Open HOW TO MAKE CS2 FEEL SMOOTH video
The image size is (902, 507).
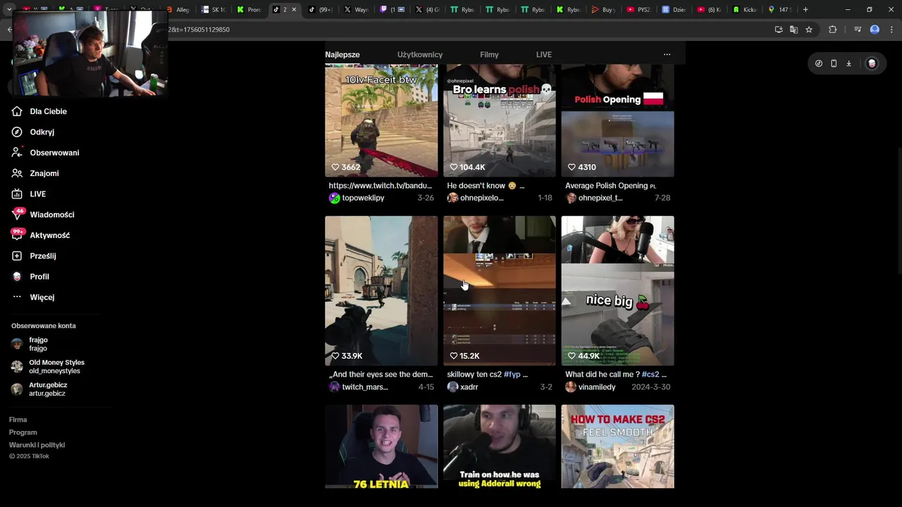coord(618,446)
